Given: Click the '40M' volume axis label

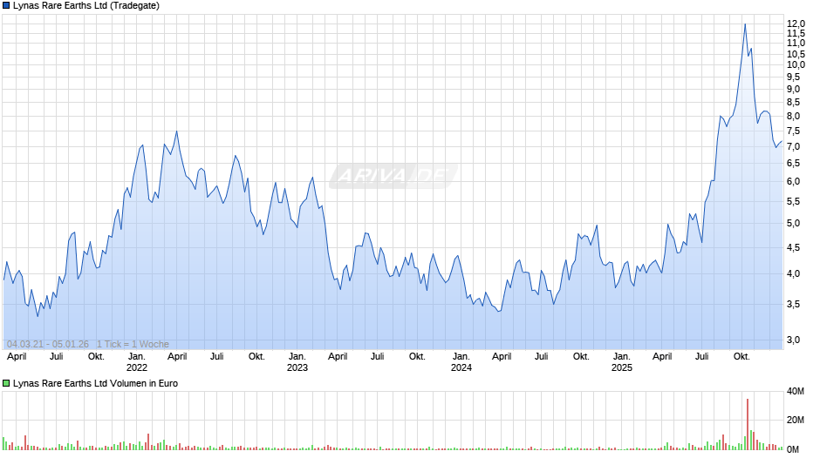Looking at the screenshot, I should coord(796,391).
